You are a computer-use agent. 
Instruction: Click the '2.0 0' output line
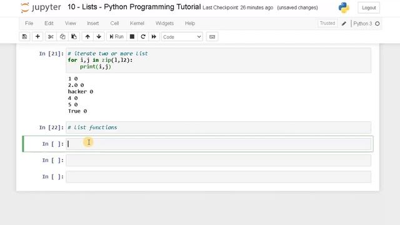pyautogui.click(x=76, y=85)
